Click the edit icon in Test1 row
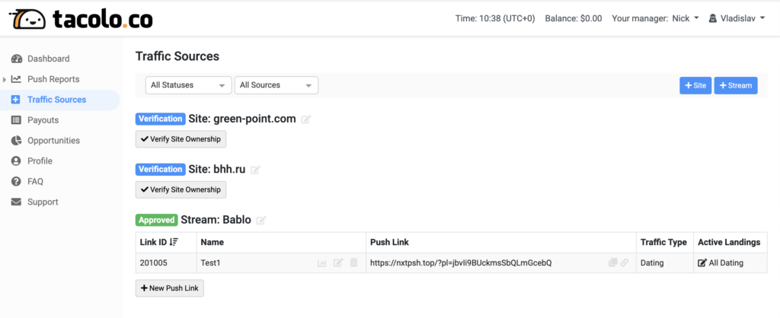The image size is (780, 318). coord(338,263)
